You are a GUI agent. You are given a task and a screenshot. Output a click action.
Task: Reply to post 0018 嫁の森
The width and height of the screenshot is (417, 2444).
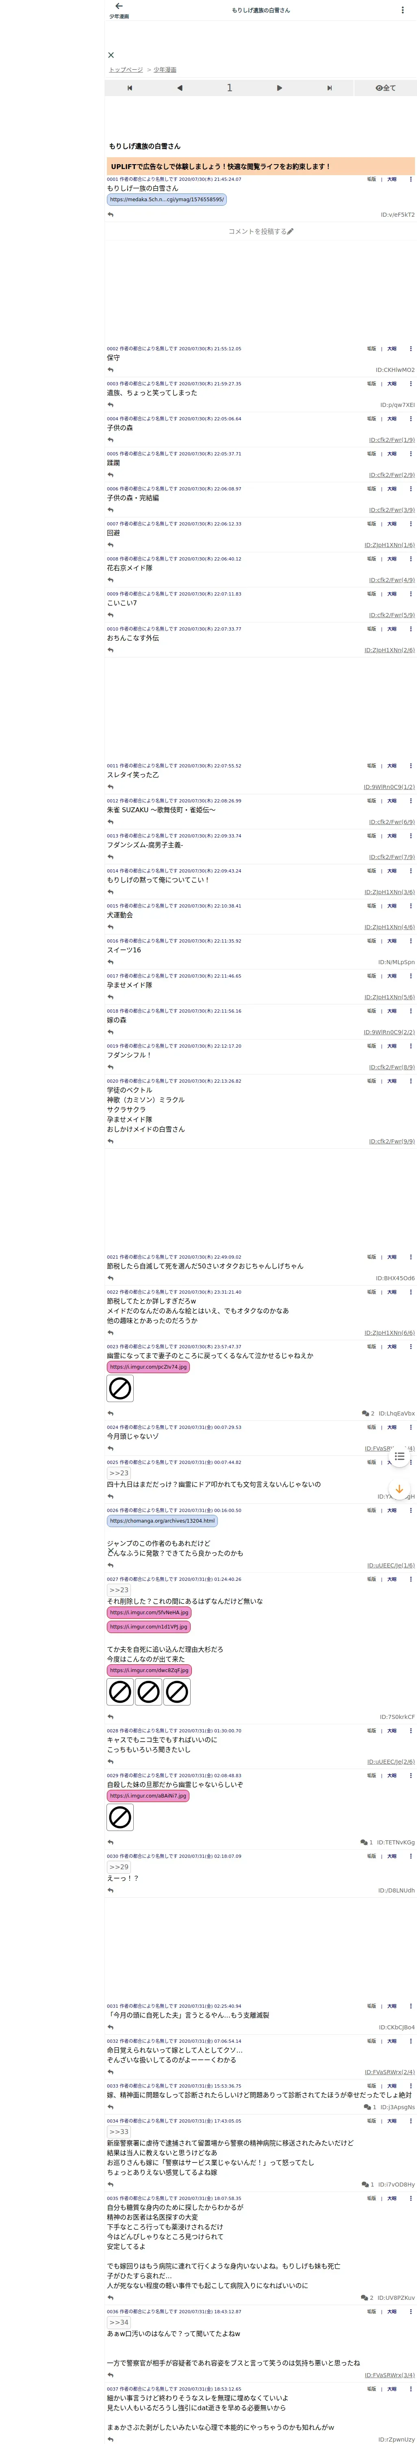(x=111, y=1032)
